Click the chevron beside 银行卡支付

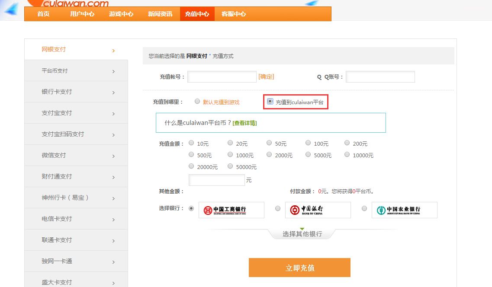pos(113,93)
